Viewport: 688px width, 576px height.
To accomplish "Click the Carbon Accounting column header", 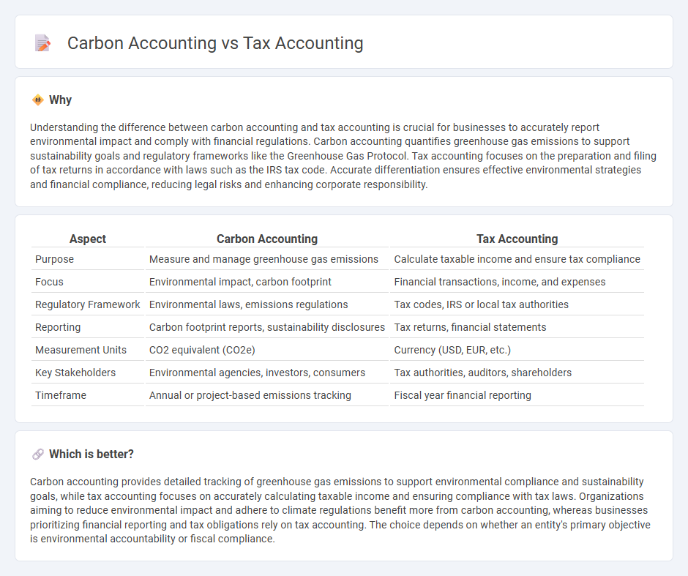I will tap(266, 239).
